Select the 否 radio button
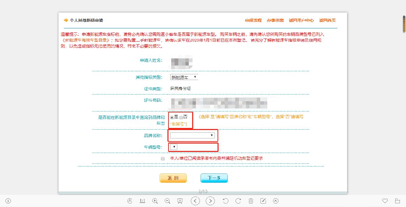Image resolution: width=406 pixels, height=207 pixels. 181,118
